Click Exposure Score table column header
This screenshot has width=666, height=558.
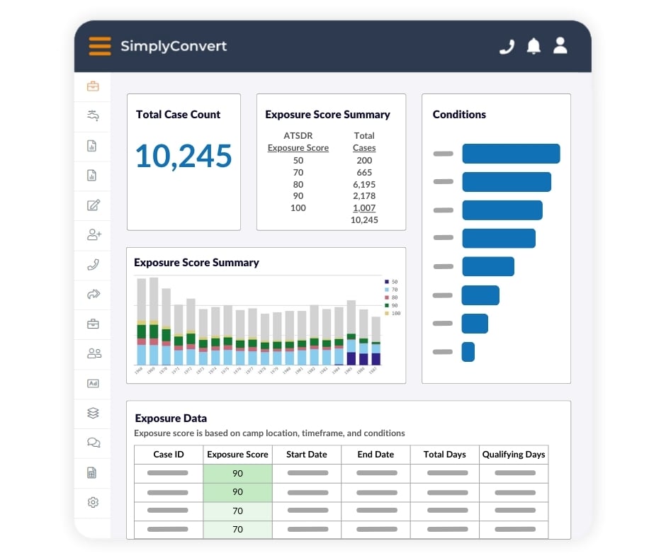tap(237, 455)
